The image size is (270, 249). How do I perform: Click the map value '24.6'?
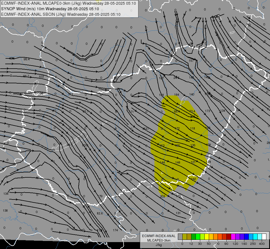coord(176,78)
